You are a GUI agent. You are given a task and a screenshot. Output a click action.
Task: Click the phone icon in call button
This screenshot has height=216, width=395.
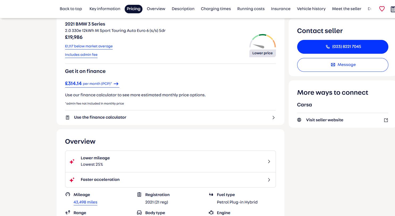tap(327, 47)
